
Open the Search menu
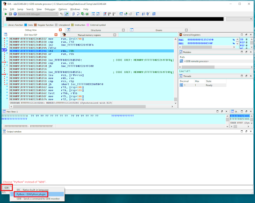[30, 9]
